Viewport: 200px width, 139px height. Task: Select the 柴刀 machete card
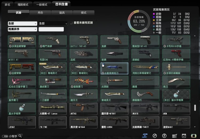[176, 82]
